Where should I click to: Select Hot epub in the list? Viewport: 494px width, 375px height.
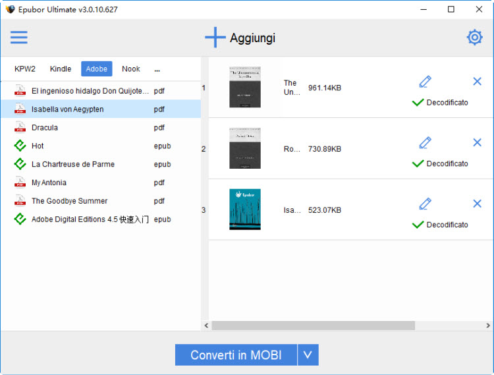[x=101, y=146]
